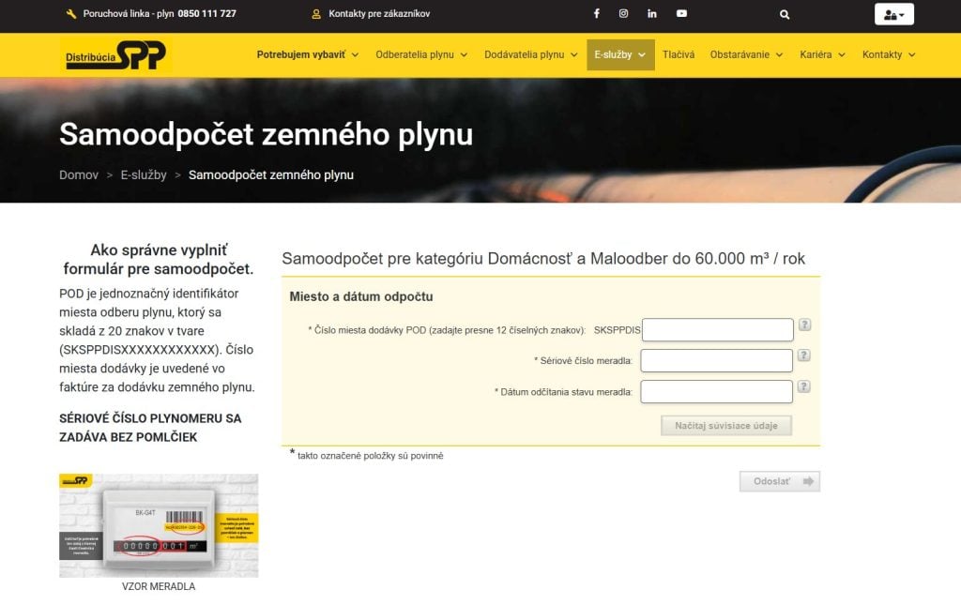The height and width of the screenshot is (605, 961).
Task: Click help icon beside serial number field
Action: 804,355
